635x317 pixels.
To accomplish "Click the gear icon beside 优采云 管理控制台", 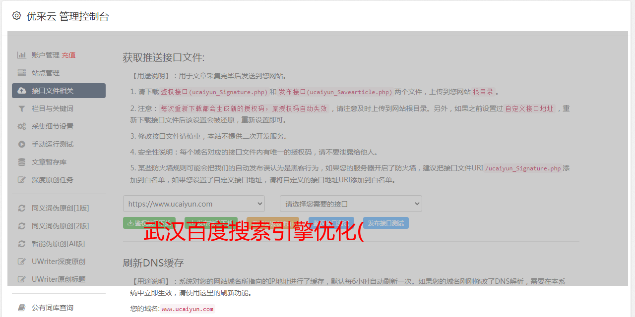I will [x=16, y=16].
